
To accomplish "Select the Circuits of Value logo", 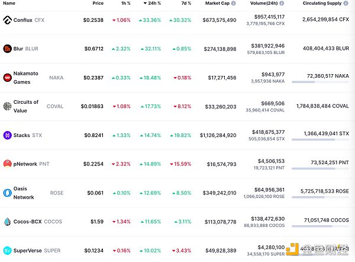I will 8,106.
